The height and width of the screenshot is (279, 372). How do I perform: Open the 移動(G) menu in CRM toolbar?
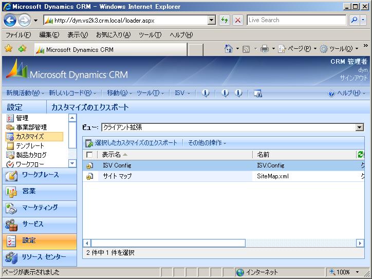point(119,93)
